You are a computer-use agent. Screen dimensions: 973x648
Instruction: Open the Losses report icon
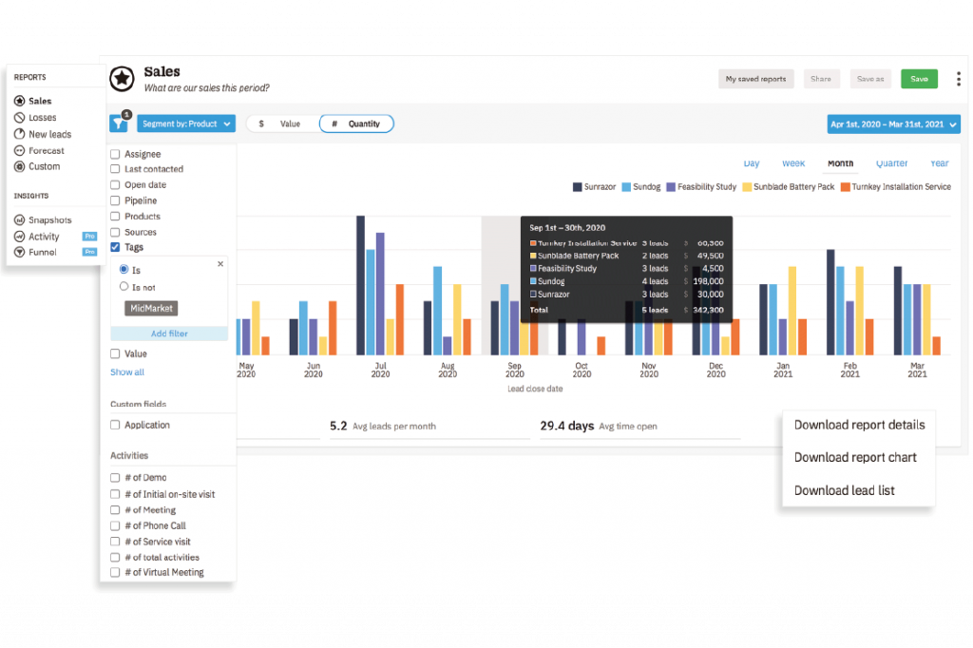coord(19,117)
